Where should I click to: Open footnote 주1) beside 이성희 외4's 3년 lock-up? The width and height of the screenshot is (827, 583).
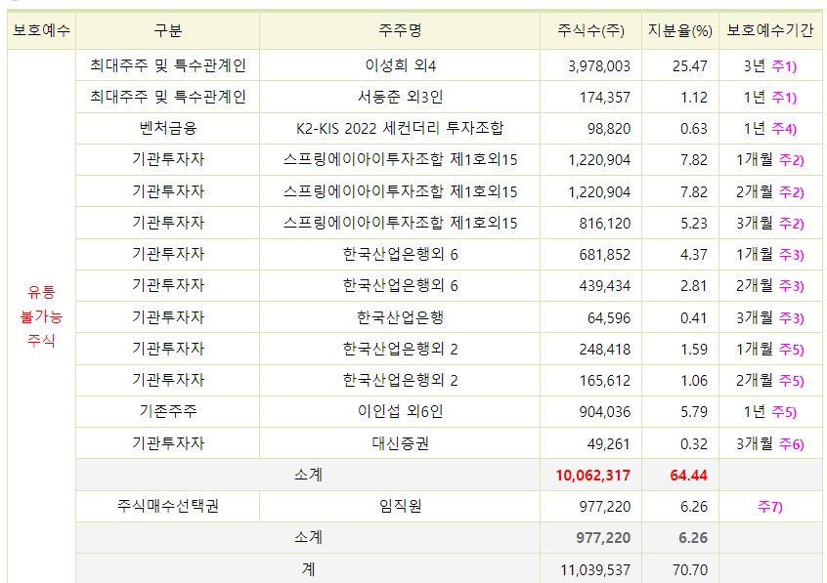tap(785, 63)
